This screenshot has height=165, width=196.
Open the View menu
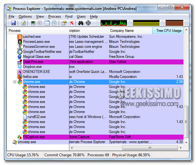(x=40, y=16)
